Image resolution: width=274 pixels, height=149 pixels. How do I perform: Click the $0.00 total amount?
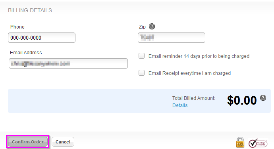(x=242, y=101)
